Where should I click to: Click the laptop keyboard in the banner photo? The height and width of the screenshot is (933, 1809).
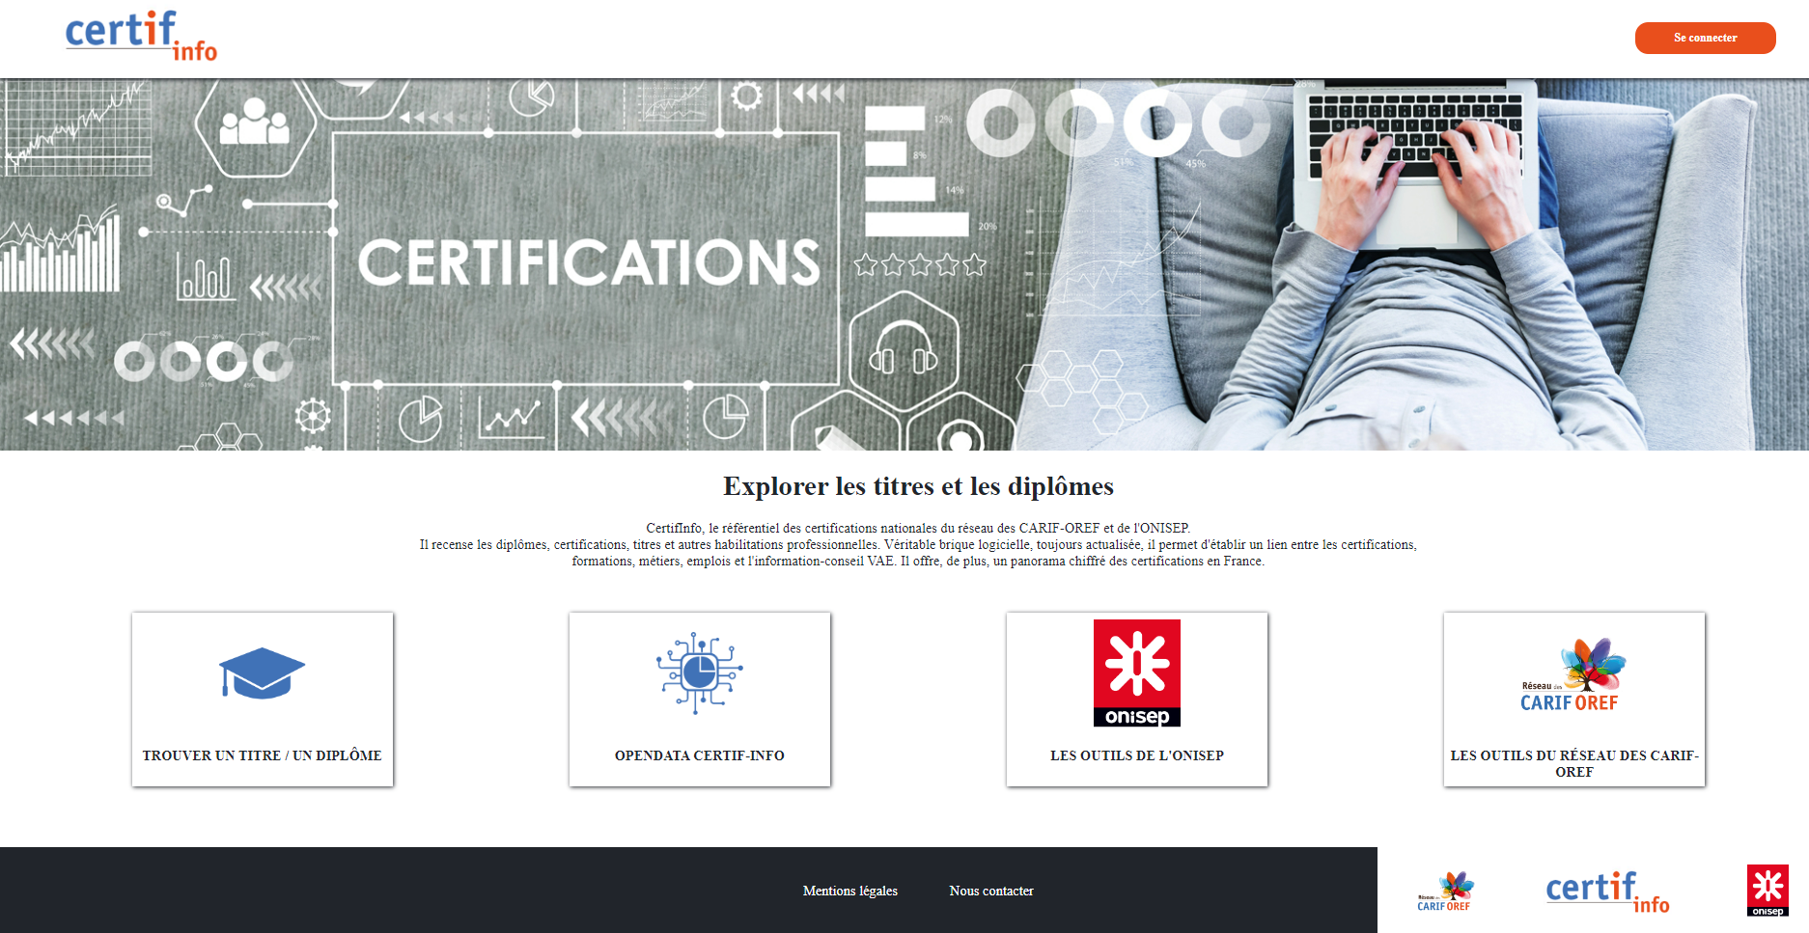point(1413,135)
